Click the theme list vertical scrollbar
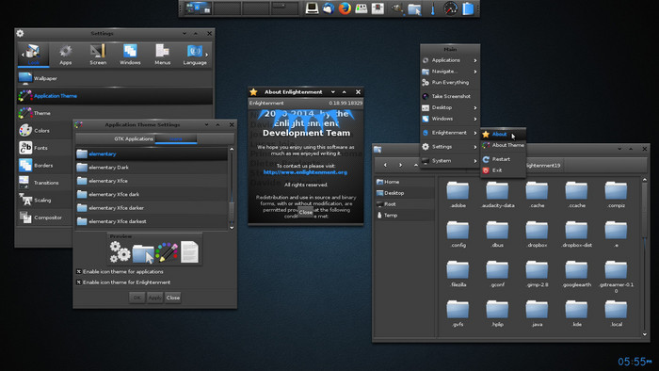The image size is (659, 371). click(x=232, y=188)
